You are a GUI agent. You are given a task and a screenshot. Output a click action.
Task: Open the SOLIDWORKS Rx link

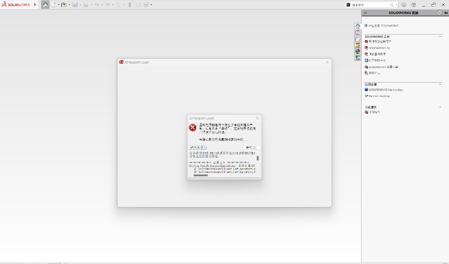tap(377, 48)
